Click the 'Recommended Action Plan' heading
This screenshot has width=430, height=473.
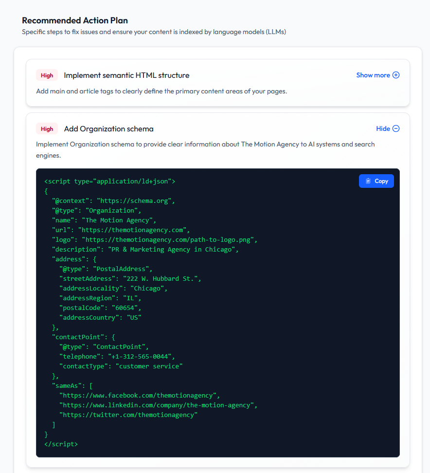pos(74,20)
